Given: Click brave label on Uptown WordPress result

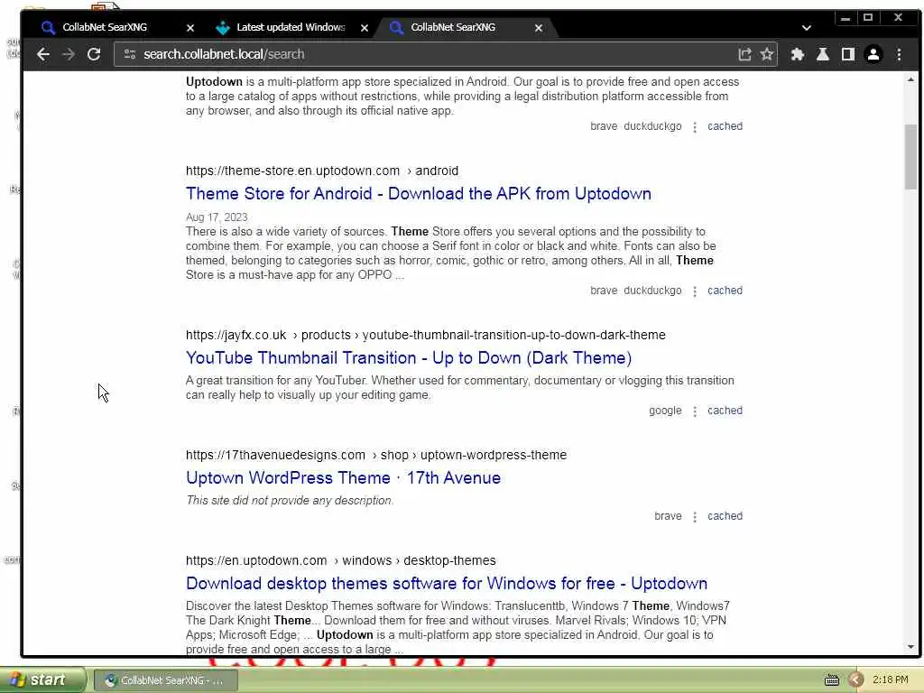Looking at the screenshot, I should [x=668, y=515].
